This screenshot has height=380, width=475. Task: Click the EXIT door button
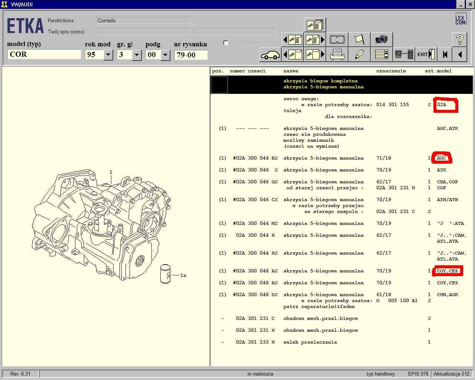coord(426,55)
